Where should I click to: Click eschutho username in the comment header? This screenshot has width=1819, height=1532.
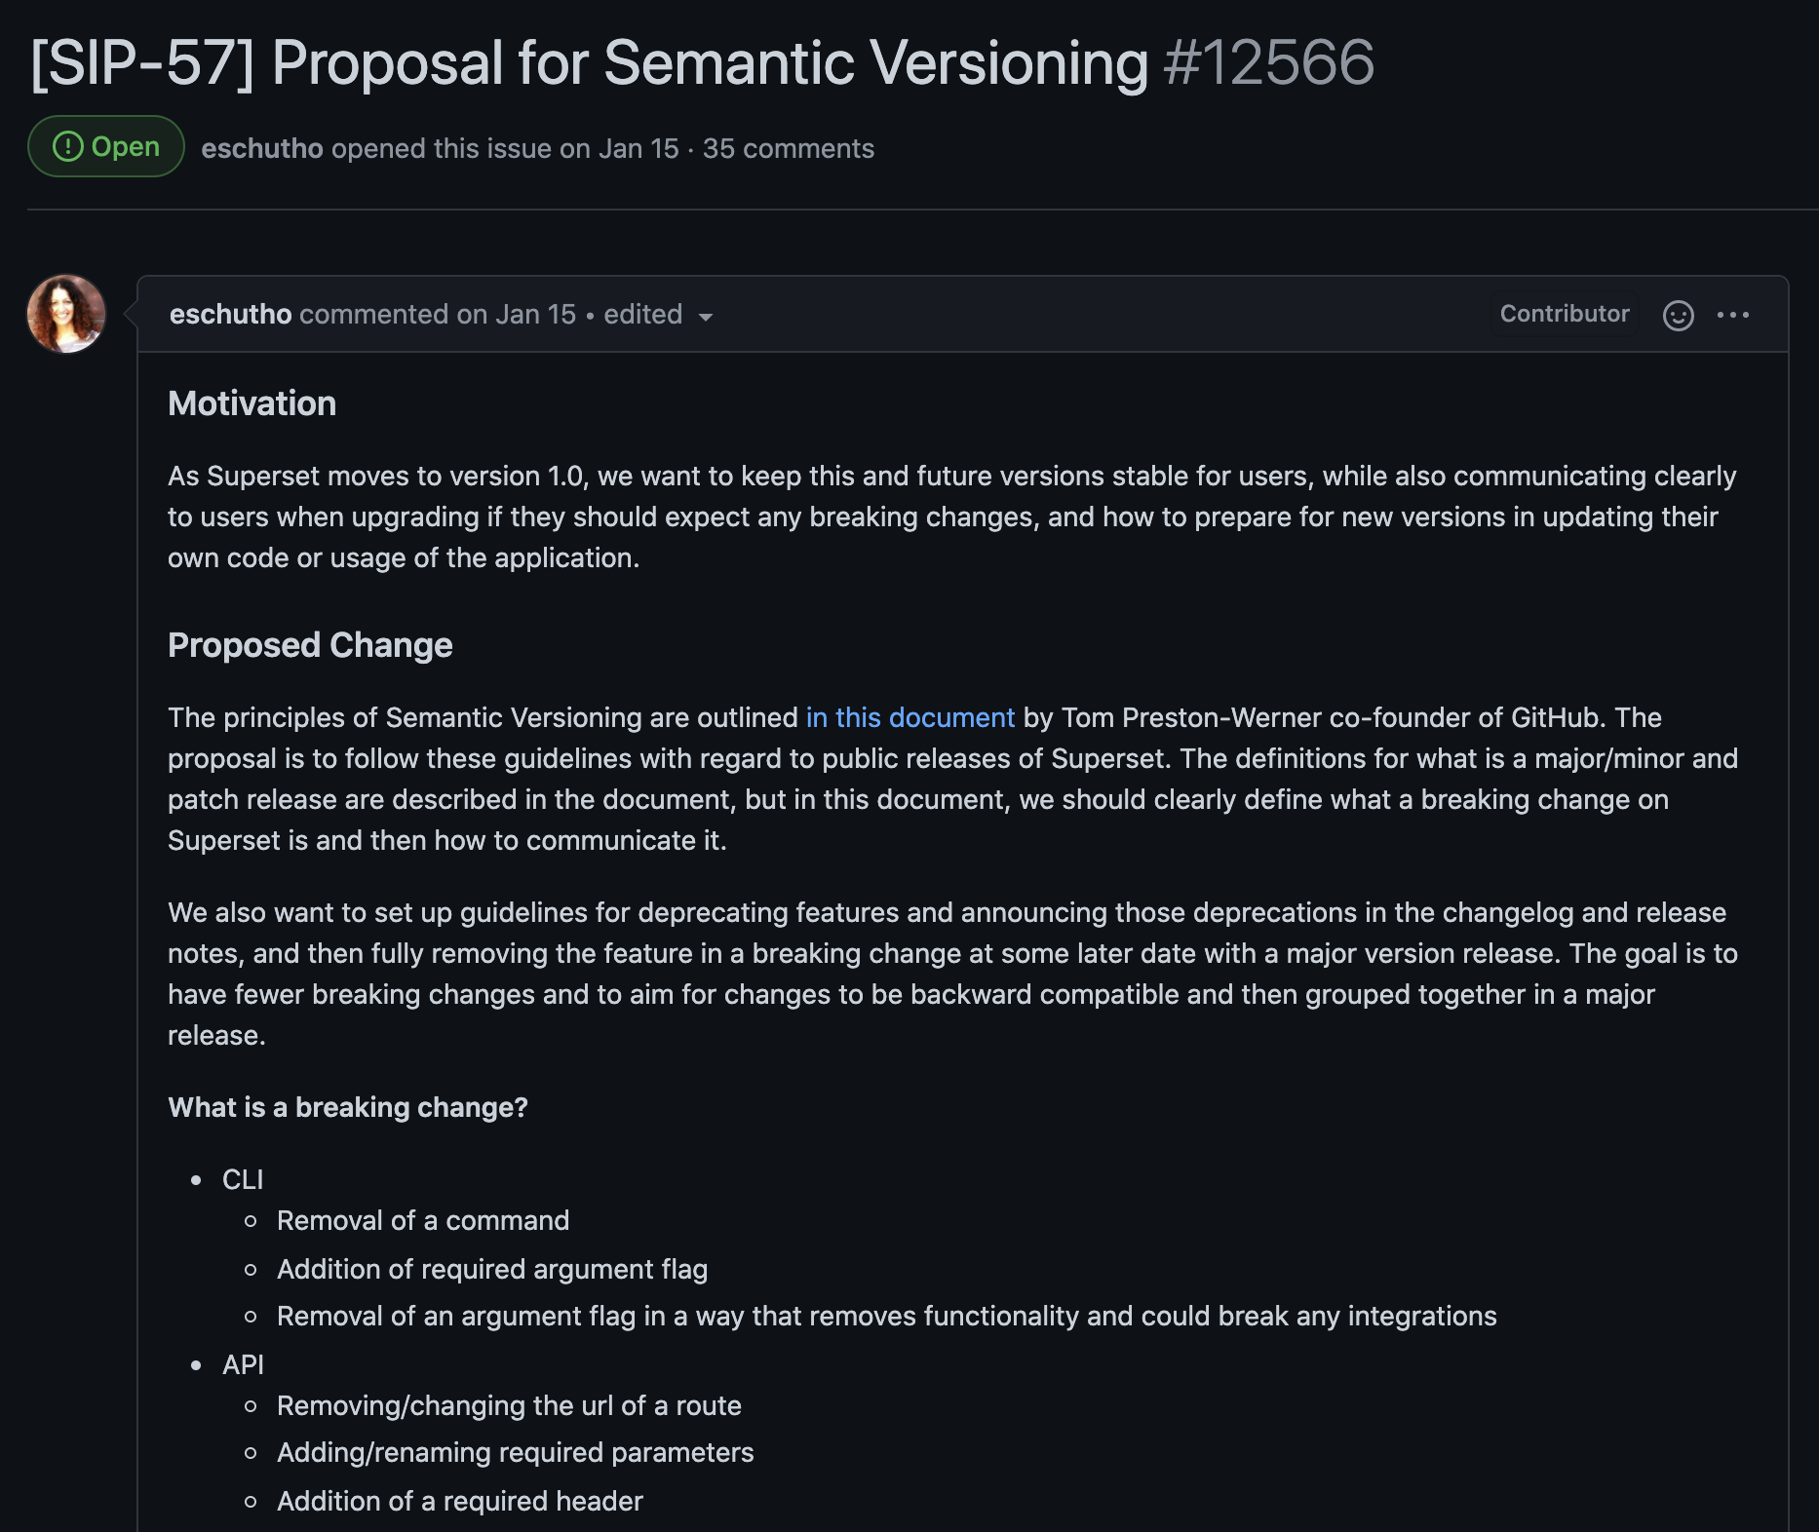230,314
